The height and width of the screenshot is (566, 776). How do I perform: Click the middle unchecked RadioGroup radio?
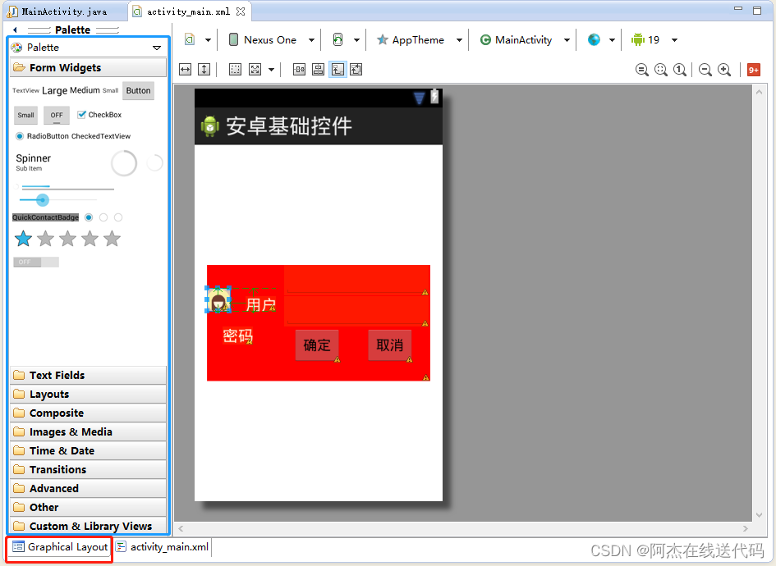click(103, 217)
